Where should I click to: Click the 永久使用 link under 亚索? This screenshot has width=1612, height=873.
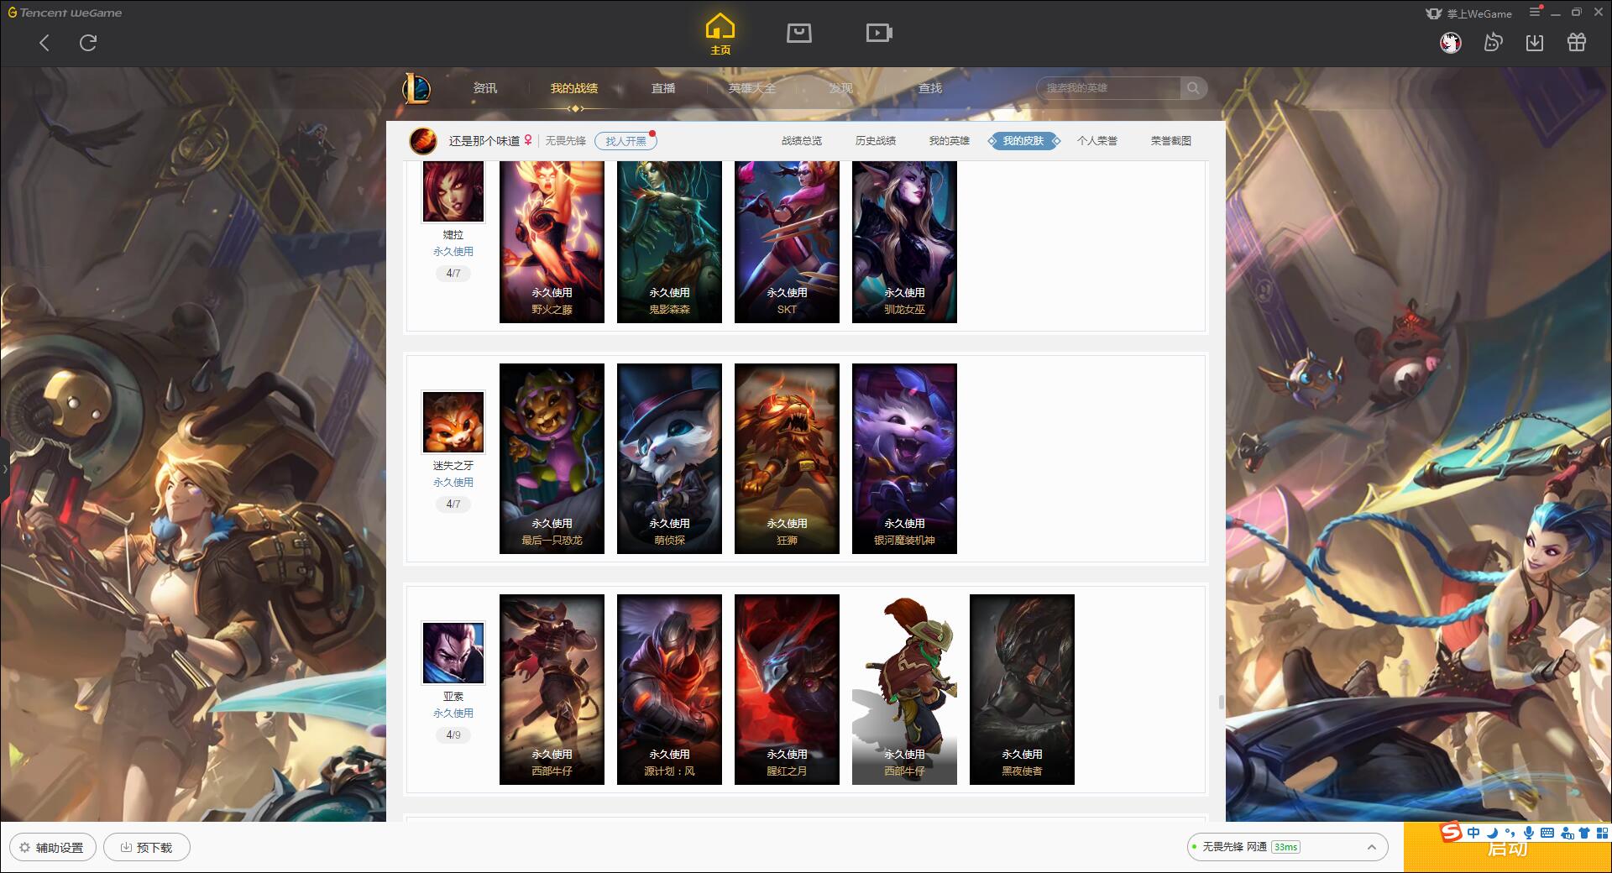(x=453, y=714)
